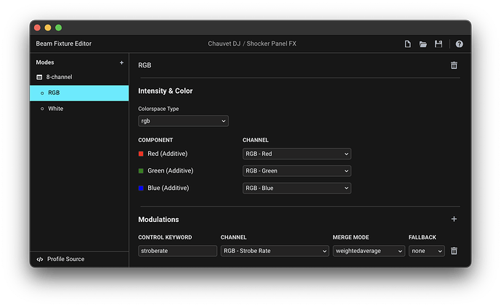501x306 pixels.
Task: Click the MERGE MODE column header
Action: (x=351, y=237)
